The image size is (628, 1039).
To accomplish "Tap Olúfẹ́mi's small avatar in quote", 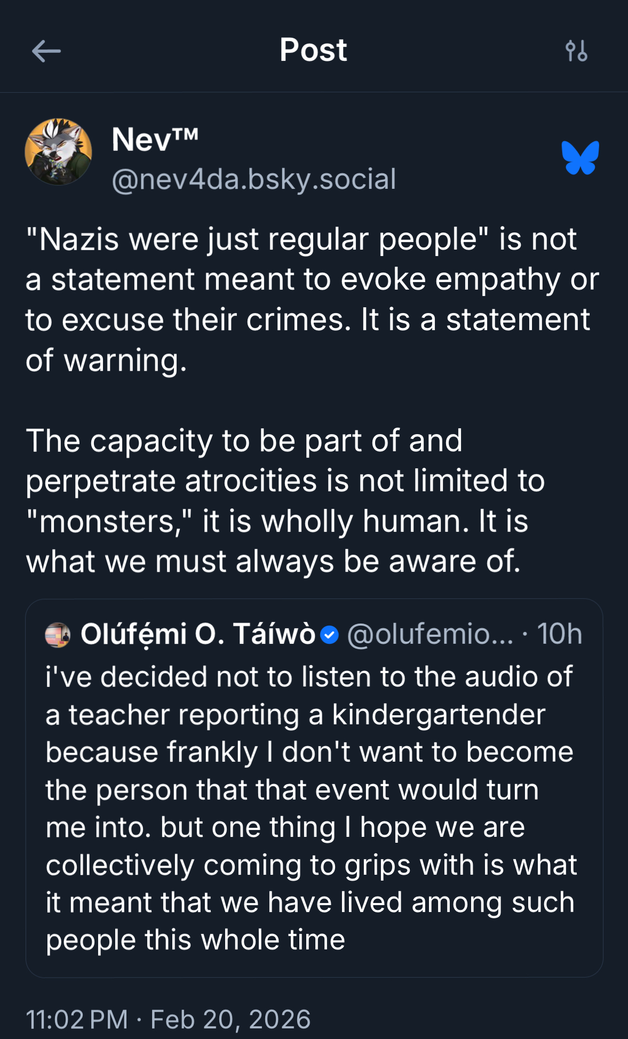I will tap(58, 635).
